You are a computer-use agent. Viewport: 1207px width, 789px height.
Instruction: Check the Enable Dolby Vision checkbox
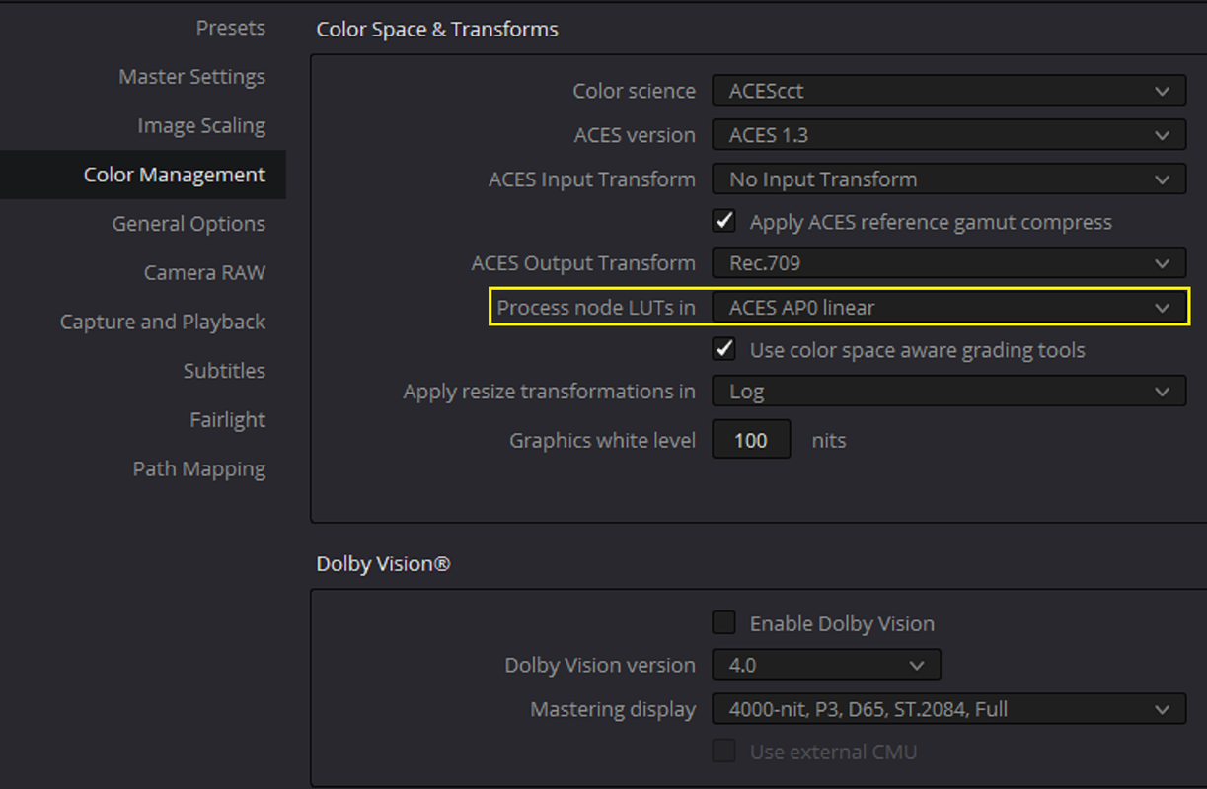(x=724, y=623)
